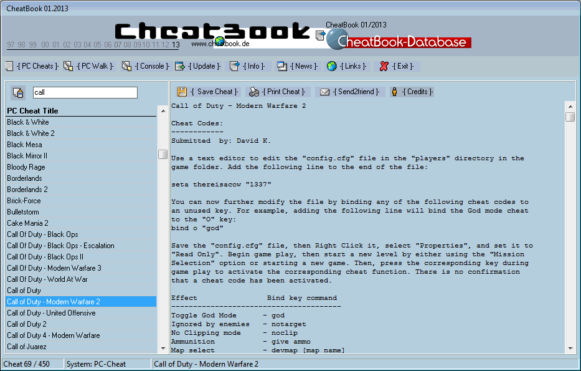This screenshot has height=371, width=581.
Task: Open the Console cheats icon
Action: (126, 67)
